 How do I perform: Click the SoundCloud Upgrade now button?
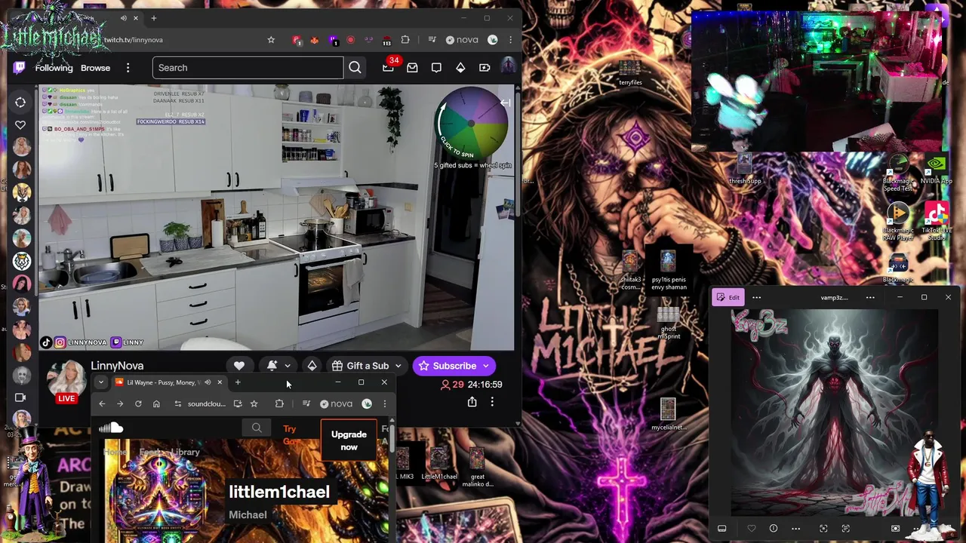click(x=349, y=440)
